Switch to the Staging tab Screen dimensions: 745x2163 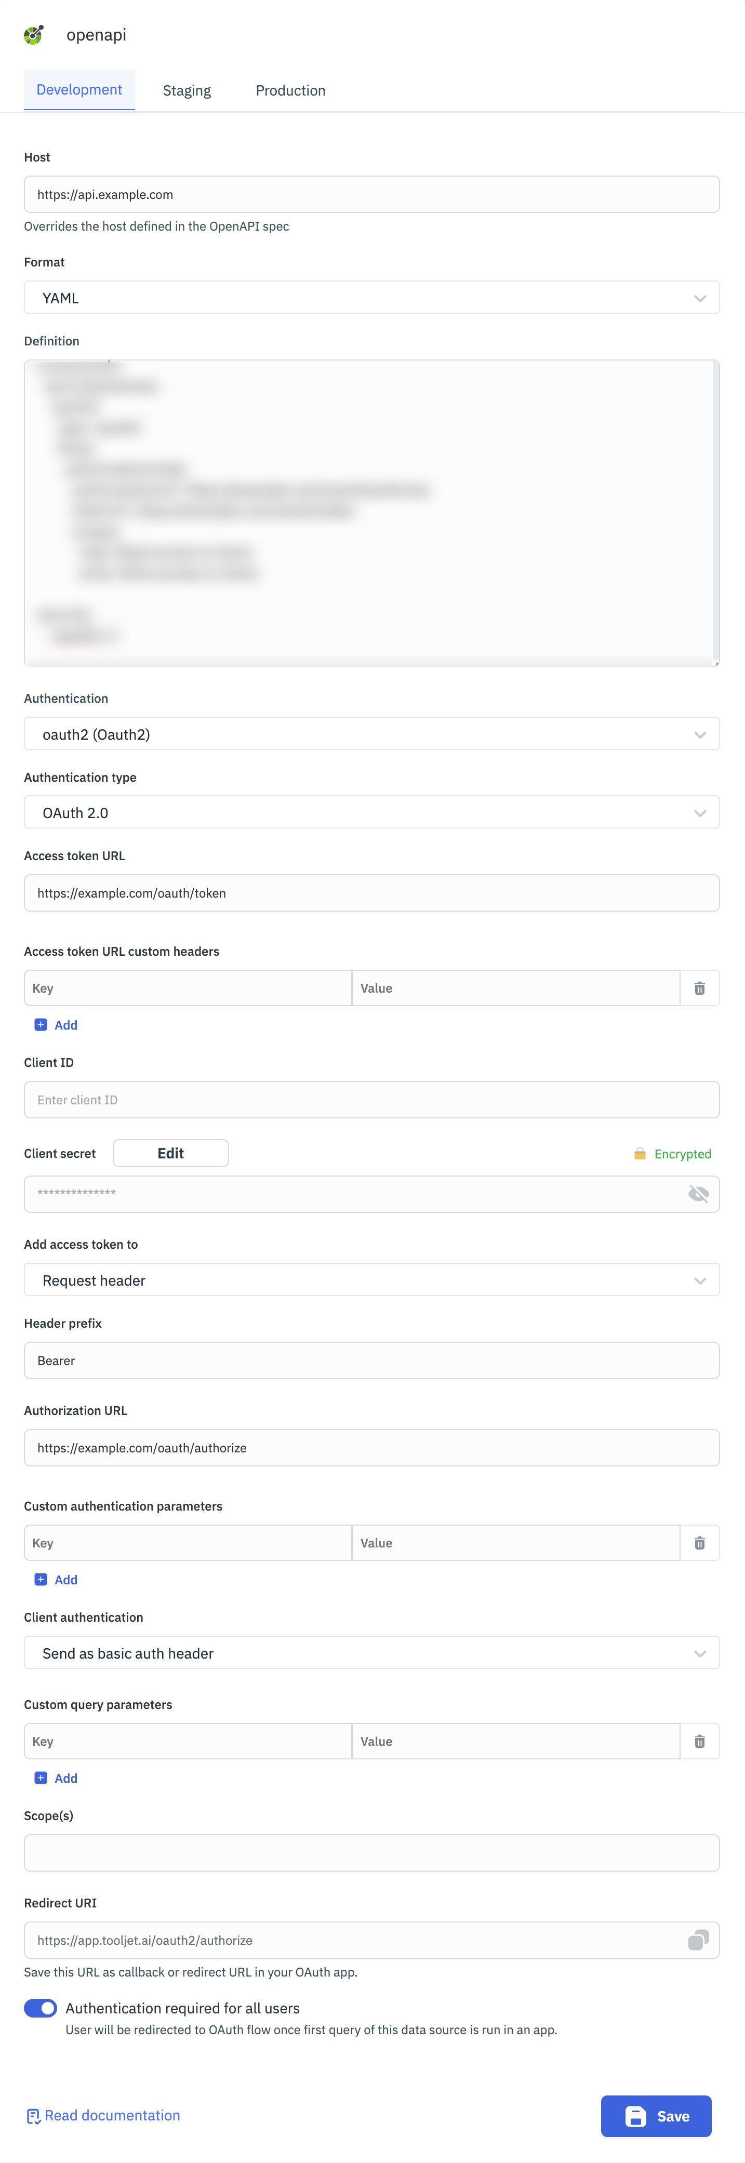187,91
